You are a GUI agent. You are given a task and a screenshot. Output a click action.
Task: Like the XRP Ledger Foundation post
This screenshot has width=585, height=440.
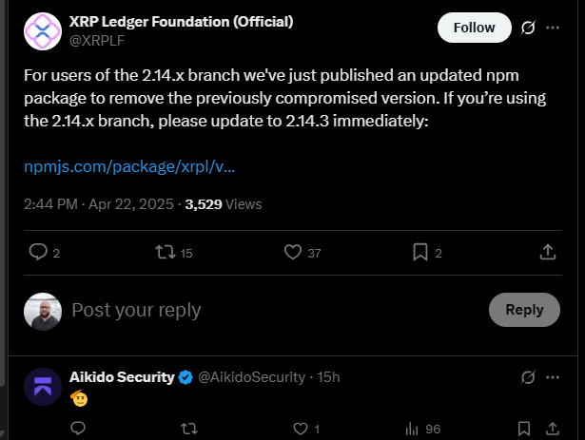293,252
